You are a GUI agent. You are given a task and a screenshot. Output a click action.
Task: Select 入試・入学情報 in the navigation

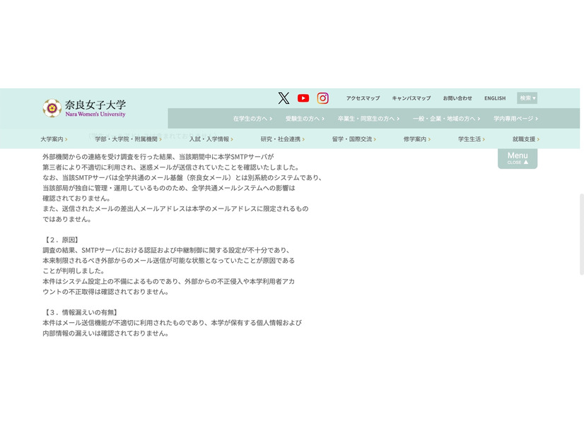pyautogui.click(x=209, y=139)
